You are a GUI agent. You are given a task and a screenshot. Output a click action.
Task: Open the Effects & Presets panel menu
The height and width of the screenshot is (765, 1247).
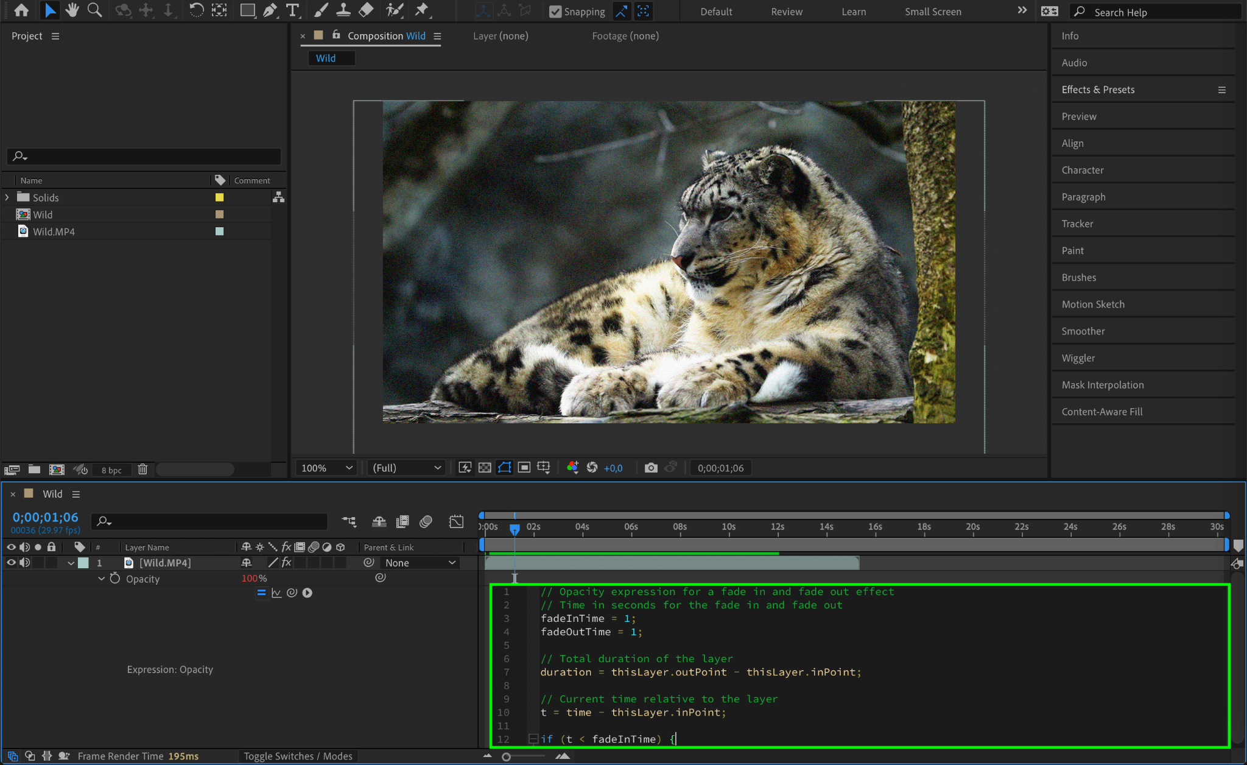point(1221,90)
